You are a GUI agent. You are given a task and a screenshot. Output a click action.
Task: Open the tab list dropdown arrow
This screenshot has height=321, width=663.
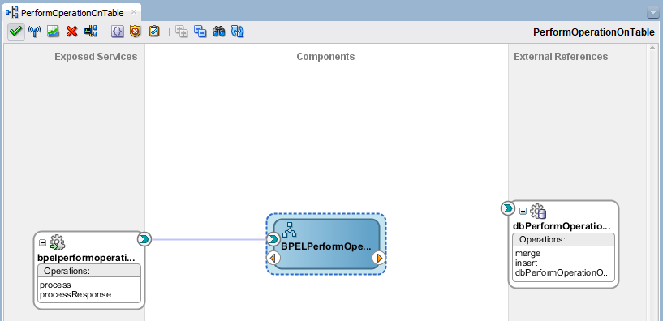coord(652,14)
